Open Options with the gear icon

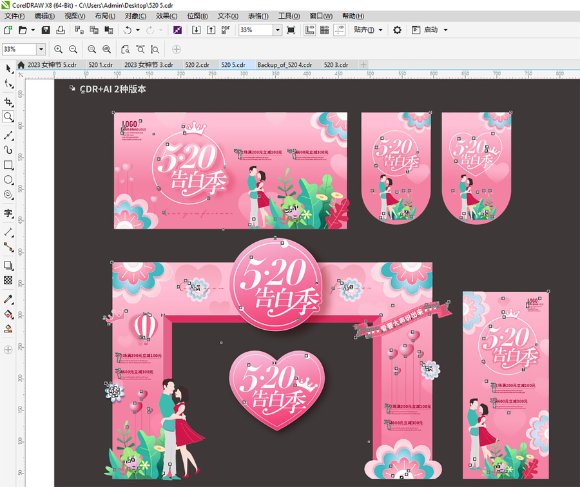(397, 30)
